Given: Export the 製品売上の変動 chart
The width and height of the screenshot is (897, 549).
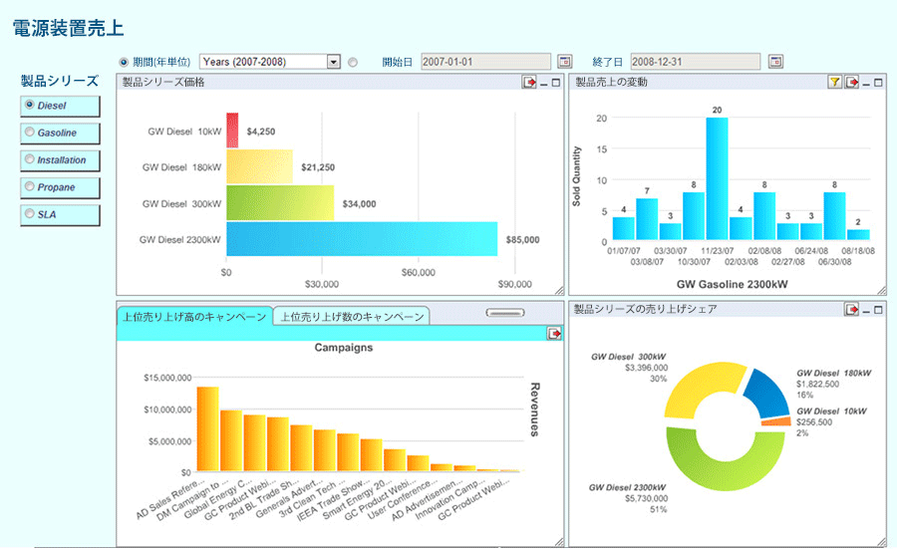Looking at the screenshot, I should click(852, 83).
